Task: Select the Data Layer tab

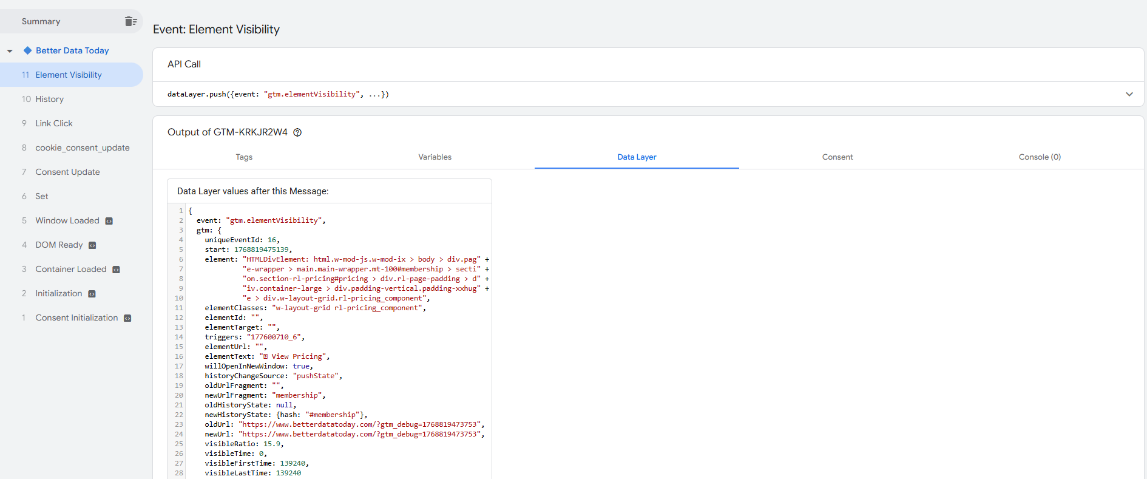Action: click(637, 157)
